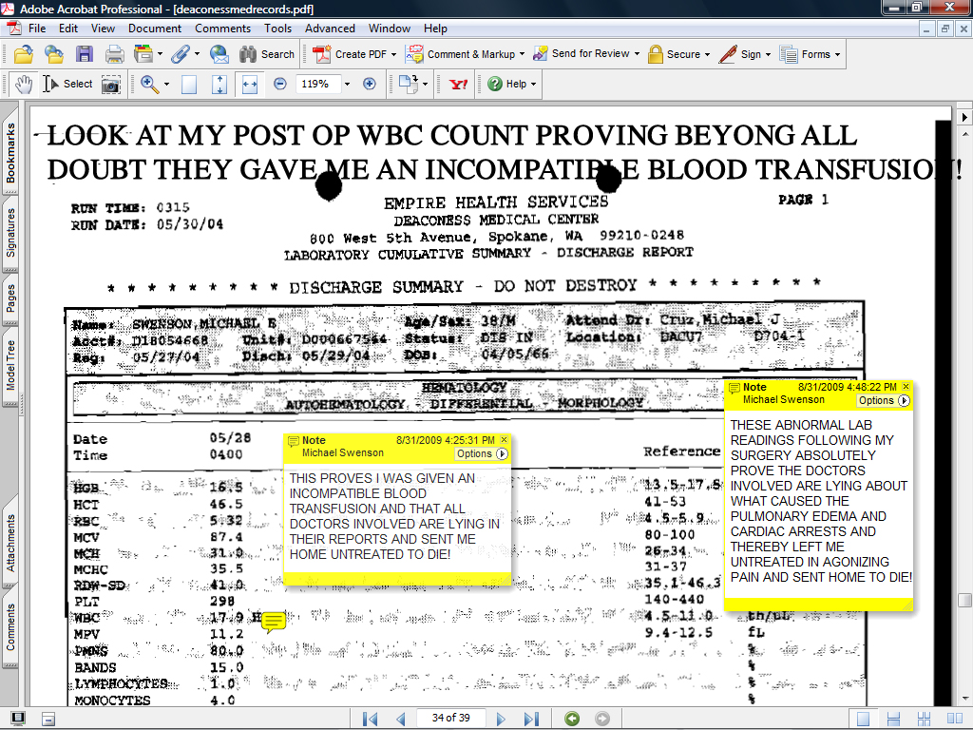973x730 pixels.
Task: Open the File menu
Action: pyautogui.click(x=37, y=29)
